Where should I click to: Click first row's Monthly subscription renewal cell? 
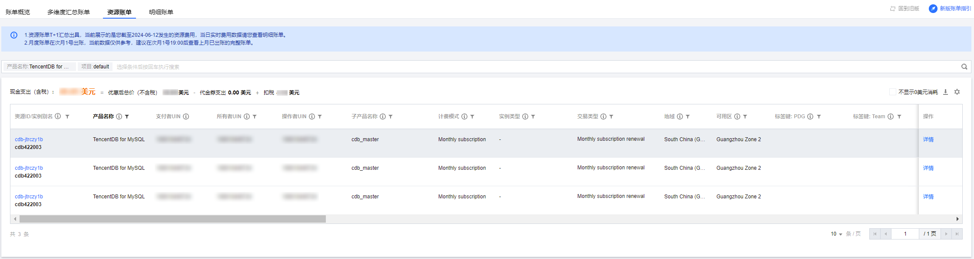pyautogui.click(x=611, y=139)
